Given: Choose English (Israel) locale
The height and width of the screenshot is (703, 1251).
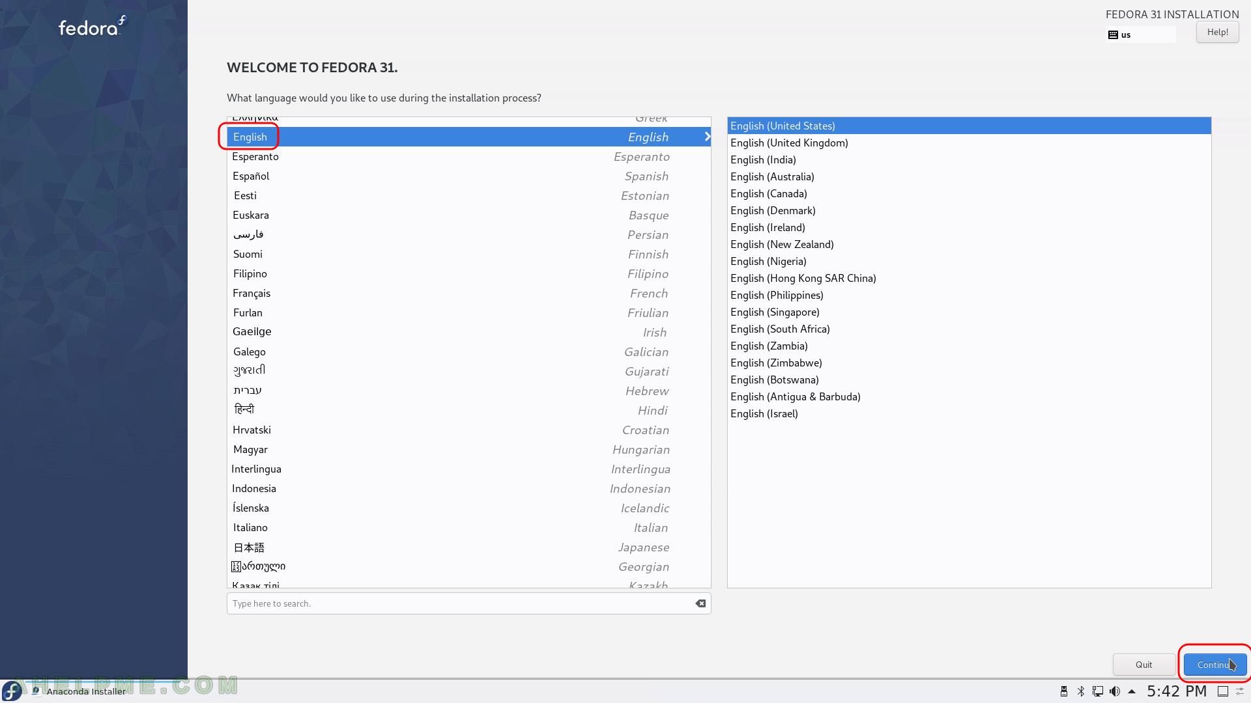Looking at the screenshot, I should (969, 413).
